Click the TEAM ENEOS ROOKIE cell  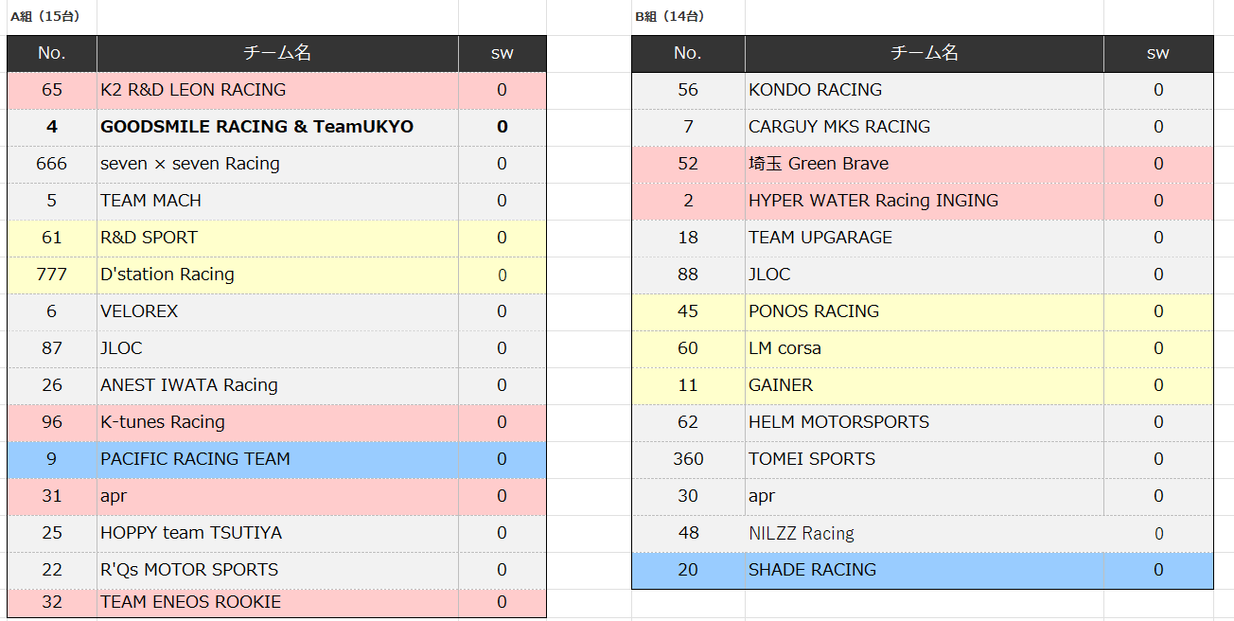[x=190, y=602]
